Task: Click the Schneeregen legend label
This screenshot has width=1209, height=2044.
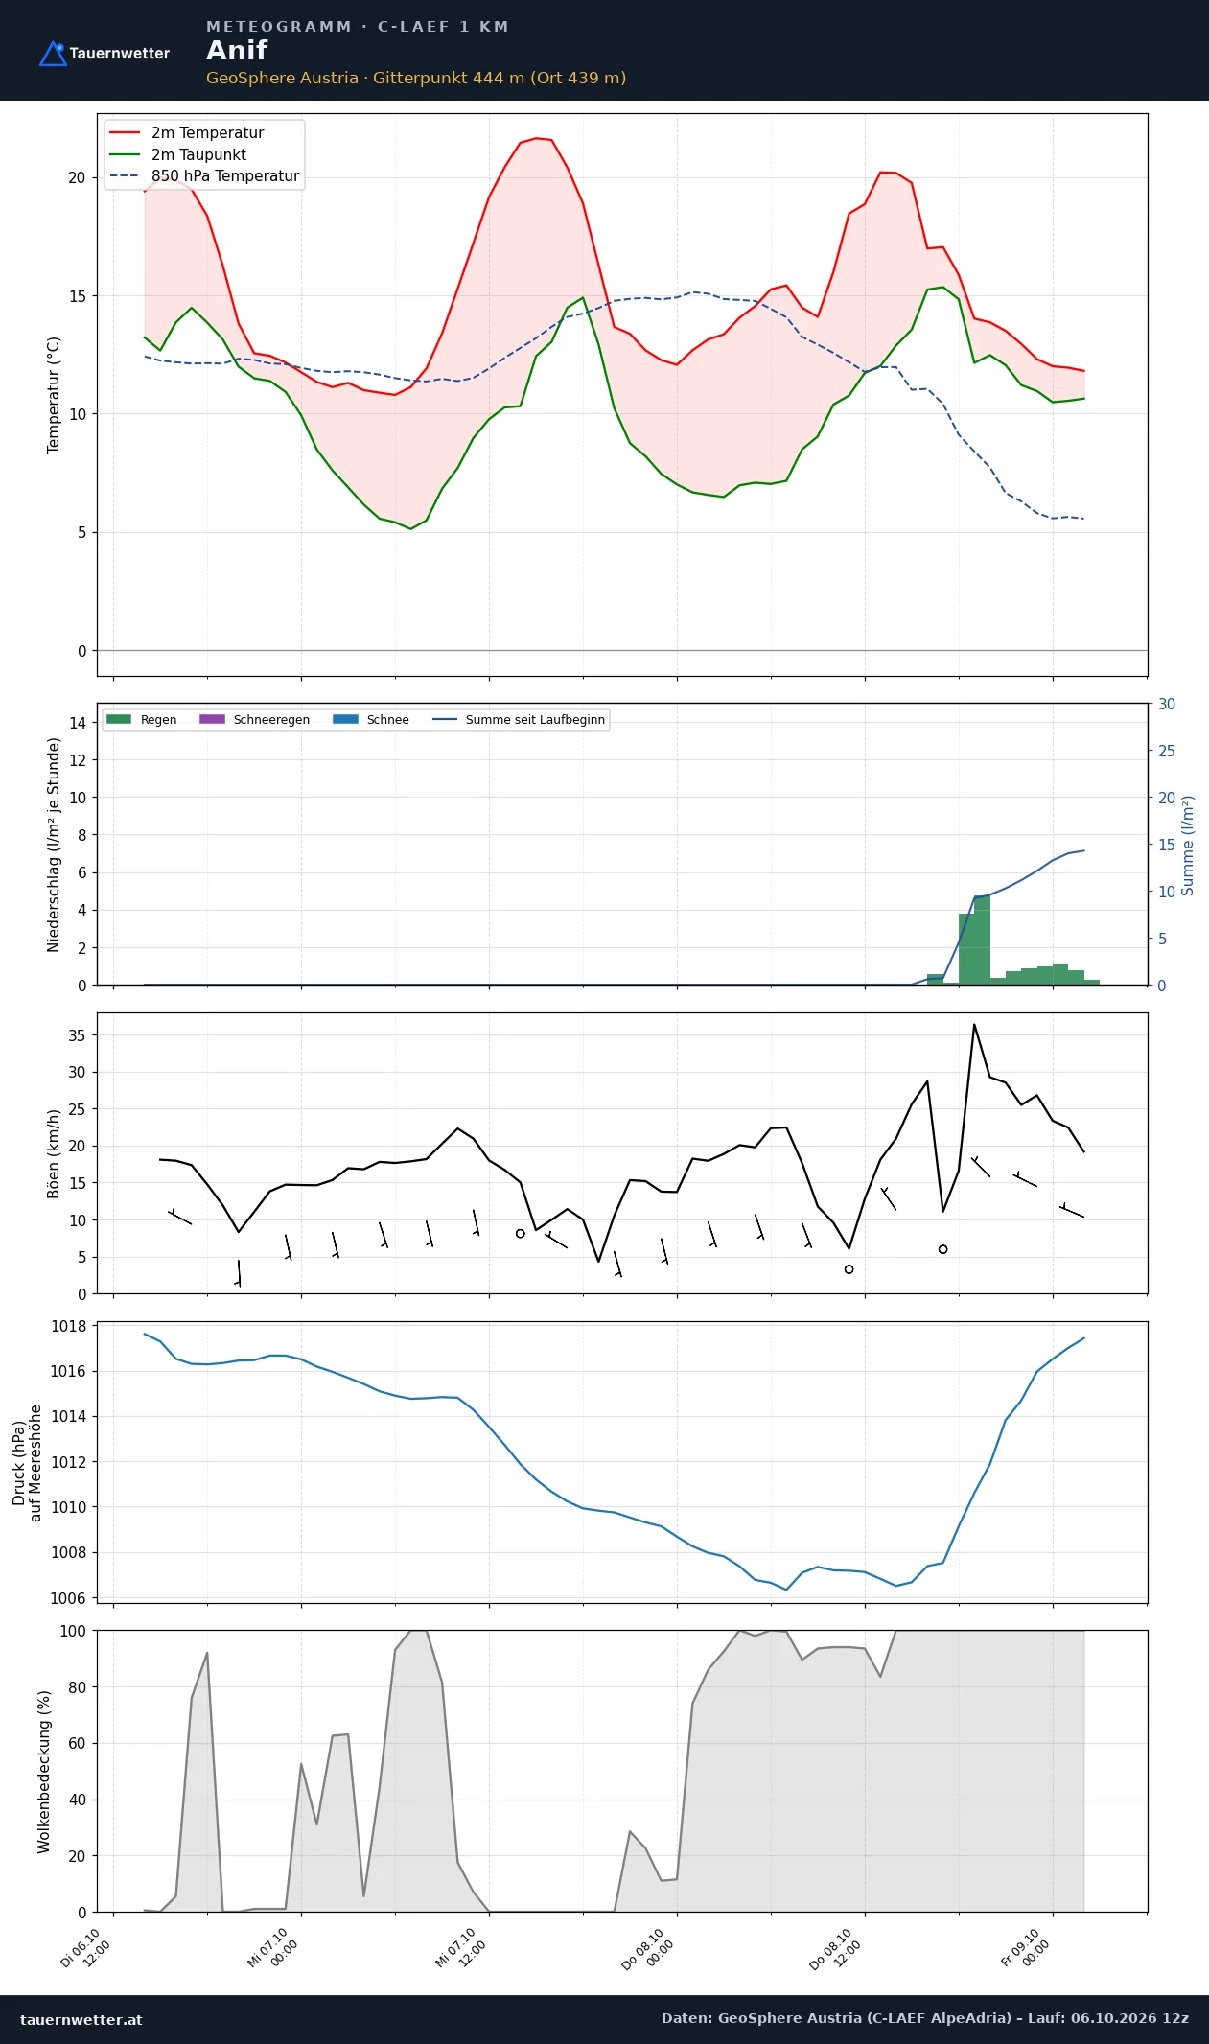Action: point(271,720)
